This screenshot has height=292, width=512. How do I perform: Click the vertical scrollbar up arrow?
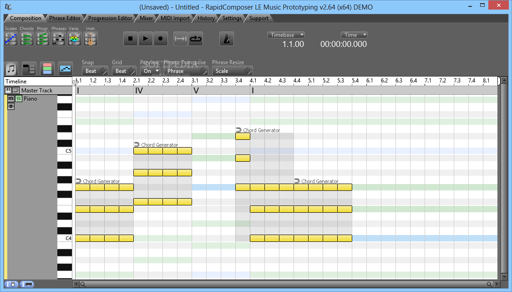click(504, 80)
